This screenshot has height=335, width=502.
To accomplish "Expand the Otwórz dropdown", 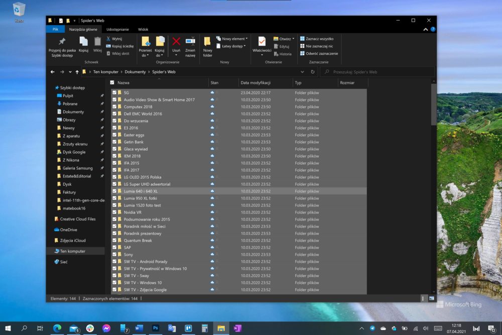I will pyautogui.click(x=293, y=39).
